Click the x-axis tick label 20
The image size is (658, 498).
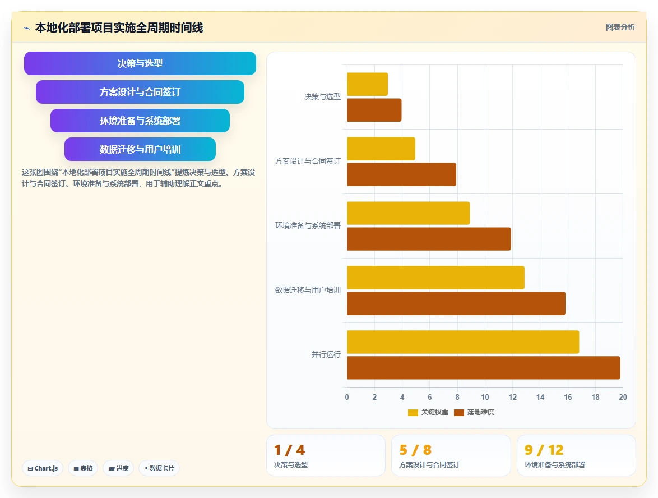tap(623, 397)
